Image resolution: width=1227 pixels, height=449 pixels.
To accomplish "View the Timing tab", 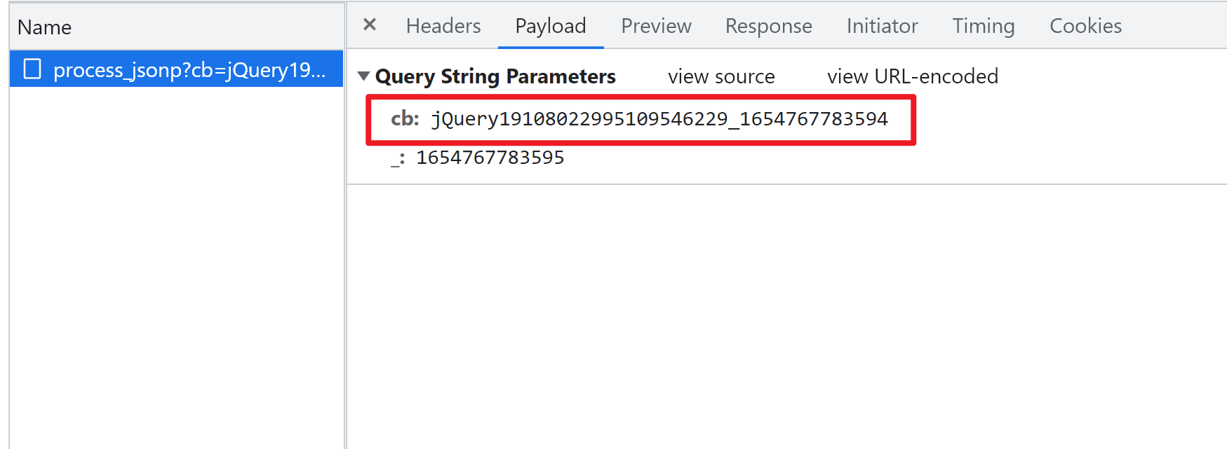I will 983,26.
